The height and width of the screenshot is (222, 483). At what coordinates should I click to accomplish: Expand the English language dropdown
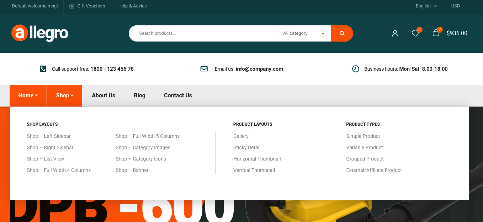tap(426, 6)
